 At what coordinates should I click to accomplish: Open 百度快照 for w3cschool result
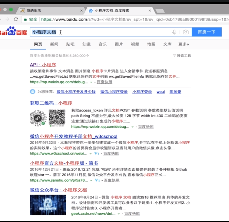[111, 154]
